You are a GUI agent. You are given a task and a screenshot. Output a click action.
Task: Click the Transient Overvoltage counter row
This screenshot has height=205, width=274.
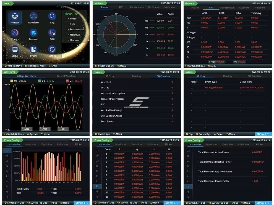[137, 99]
